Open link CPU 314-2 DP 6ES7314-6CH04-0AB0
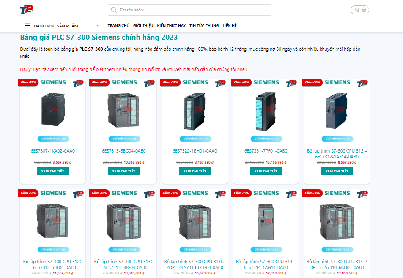Viewport: 403px width, 278px height. (x=337, y=264)
